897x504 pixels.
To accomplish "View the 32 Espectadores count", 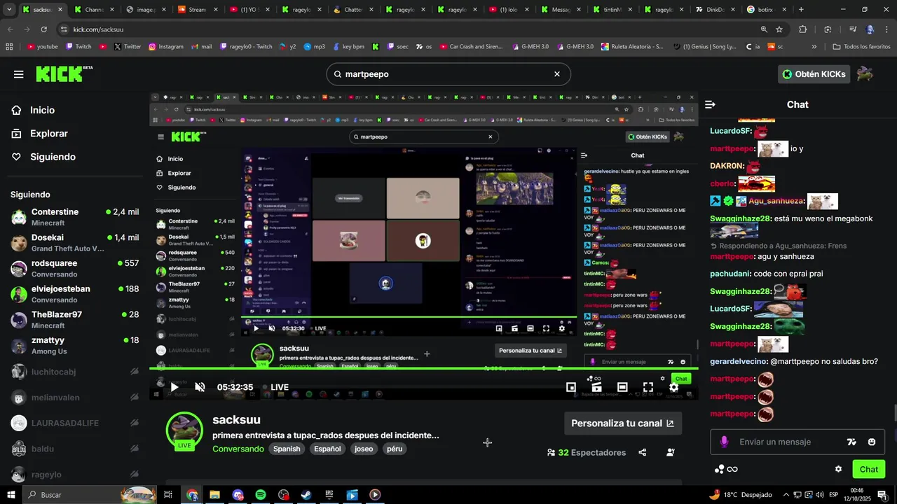I will click(x=587, y=453).
